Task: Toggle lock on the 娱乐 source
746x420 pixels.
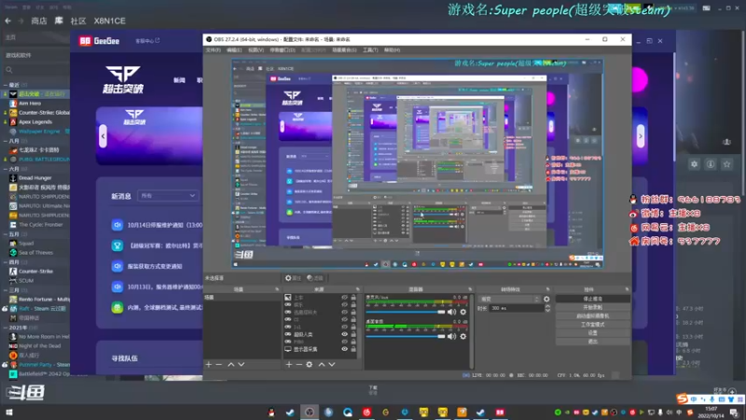Action: click(353, 305)
